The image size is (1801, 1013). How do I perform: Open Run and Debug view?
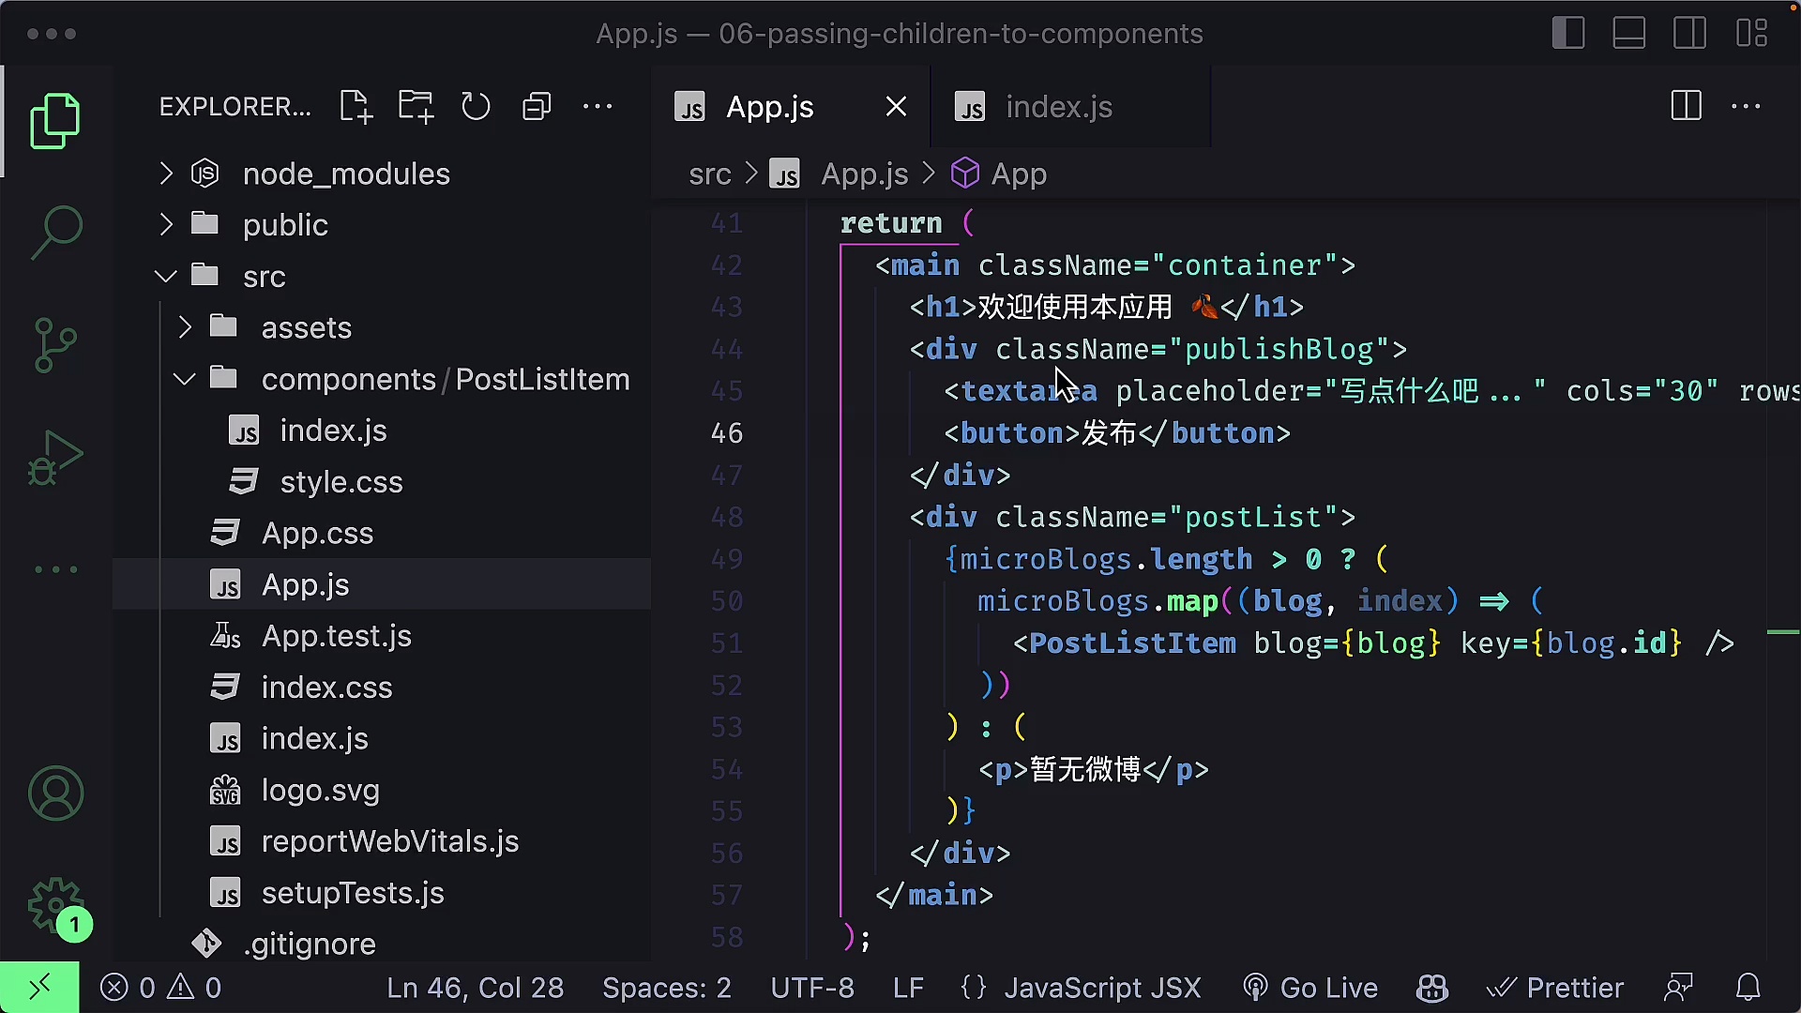(55, 457)
